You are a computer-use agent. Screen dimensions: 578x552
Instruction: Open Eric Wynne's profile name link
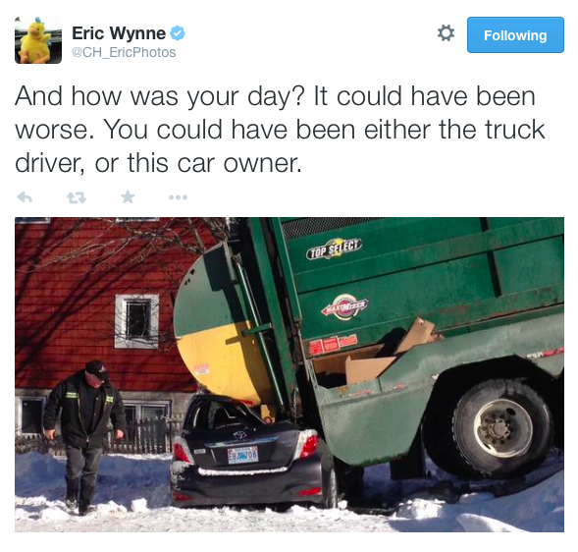(x=119, y=33)
